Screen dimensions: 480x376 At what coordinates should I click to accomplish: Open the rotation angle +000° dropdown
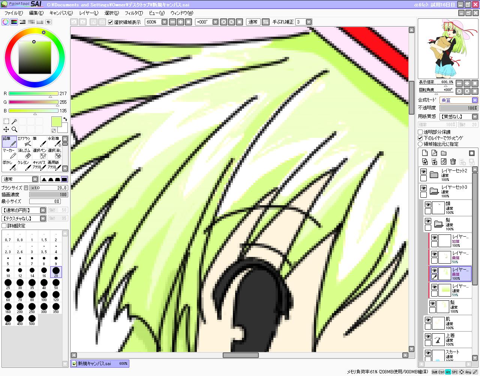[x=215, y=22]
